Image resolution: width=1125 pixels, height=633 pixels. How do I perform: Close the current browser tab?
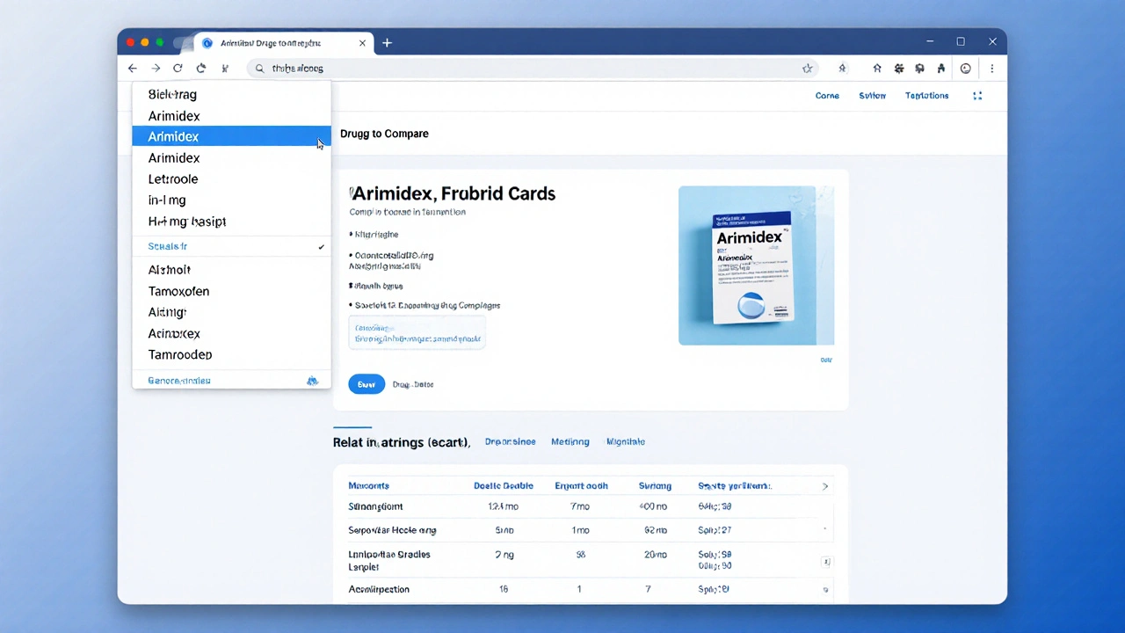pos(363,43)
